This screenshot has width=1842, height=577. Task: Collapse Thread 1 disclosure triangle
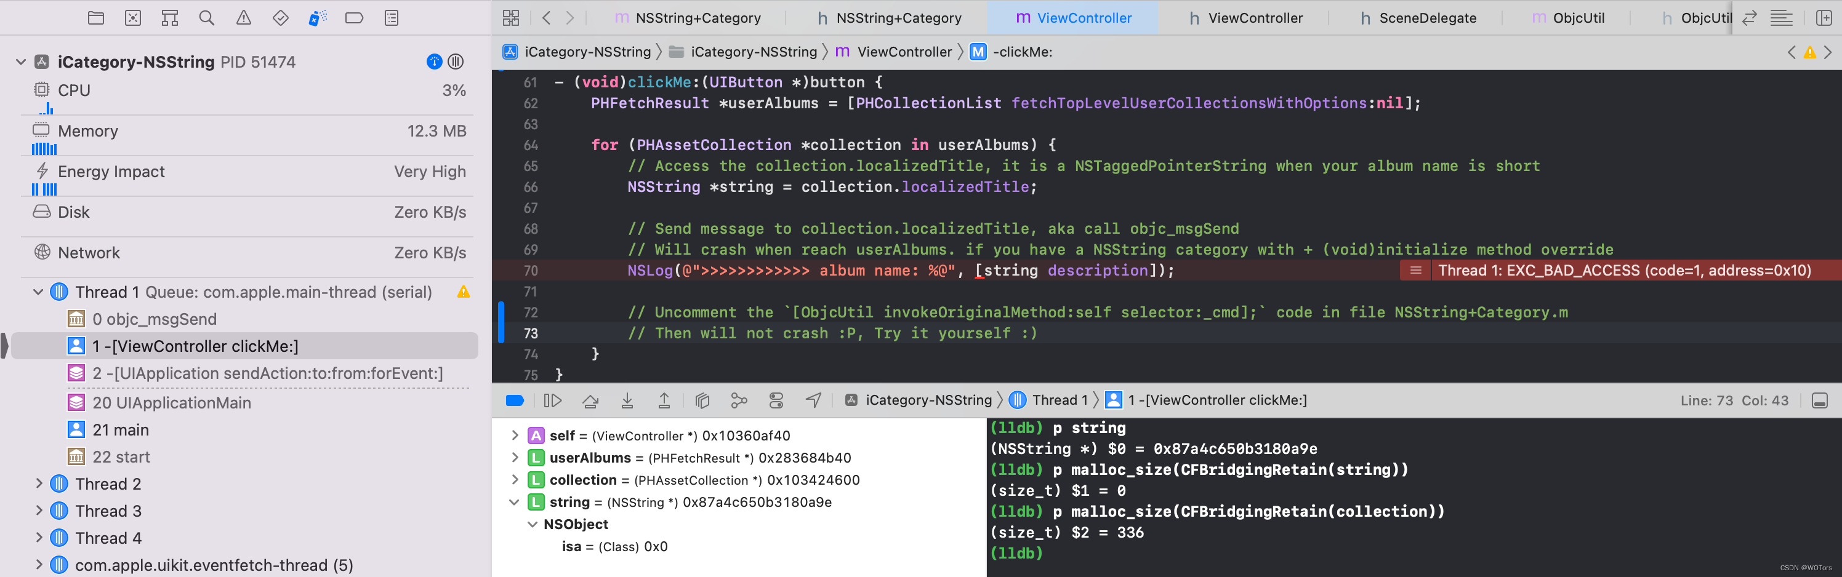point(38,292)
